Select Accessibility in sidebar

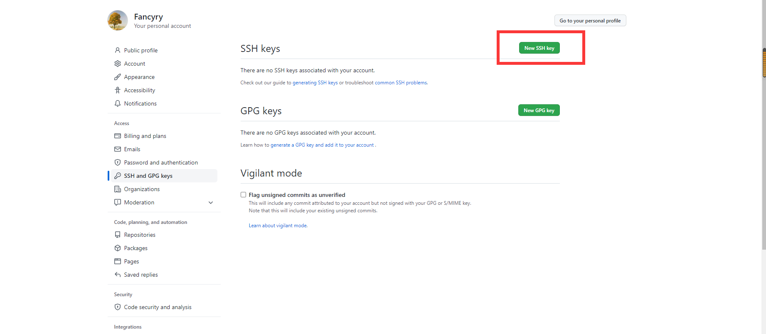pyautogui.click(x=164, y=90)
